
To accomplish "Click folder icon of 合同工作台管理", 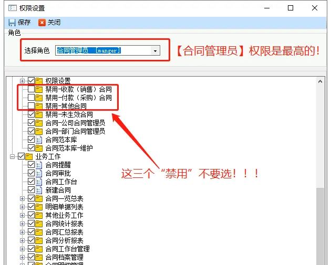I will 39,249.
